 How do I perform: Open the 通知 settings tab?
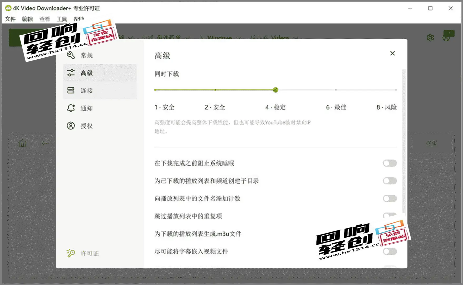[x=100, y=108]
